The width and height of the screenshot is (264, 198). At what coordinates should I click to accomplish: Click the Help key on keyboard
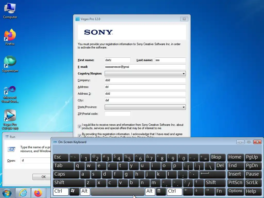(x=253, y=192)
